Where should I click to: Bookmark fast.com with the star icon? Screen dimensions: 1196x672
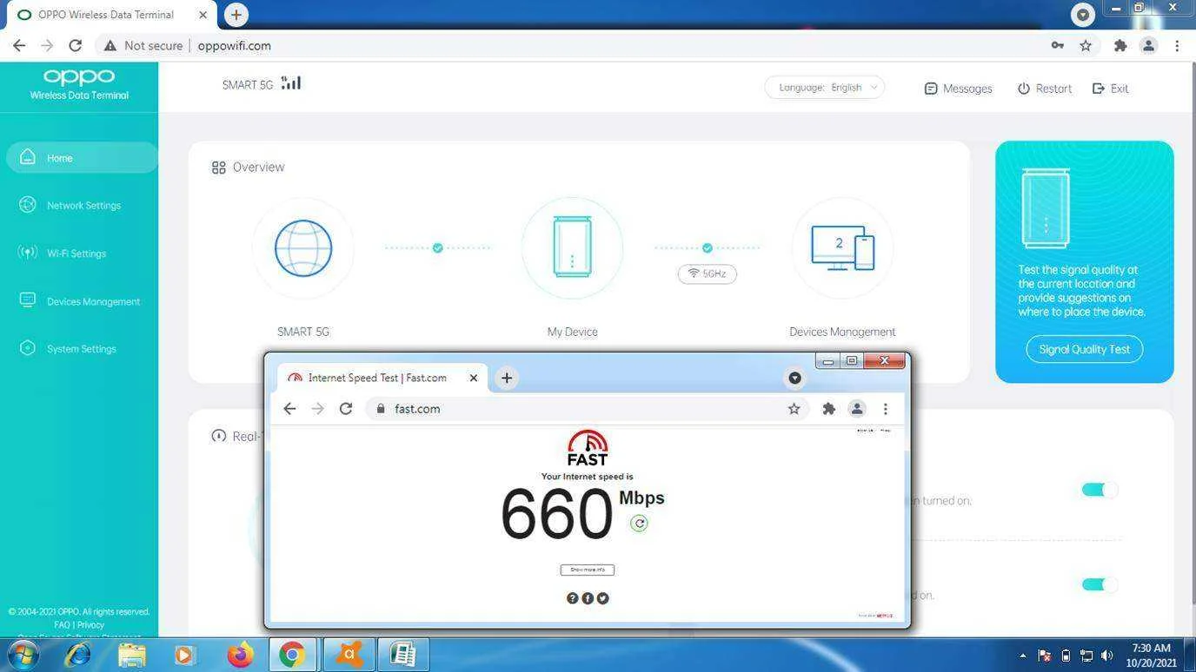[x=794, y=409]
